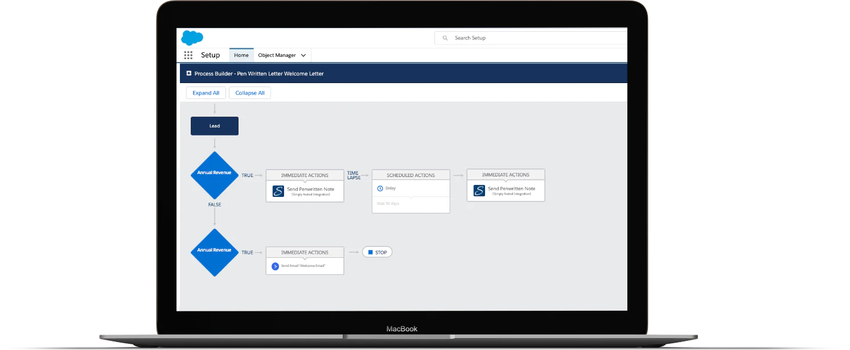Open the App Launcher dots grid
Screen dimensions: 850x350
(x=188, y=55)
